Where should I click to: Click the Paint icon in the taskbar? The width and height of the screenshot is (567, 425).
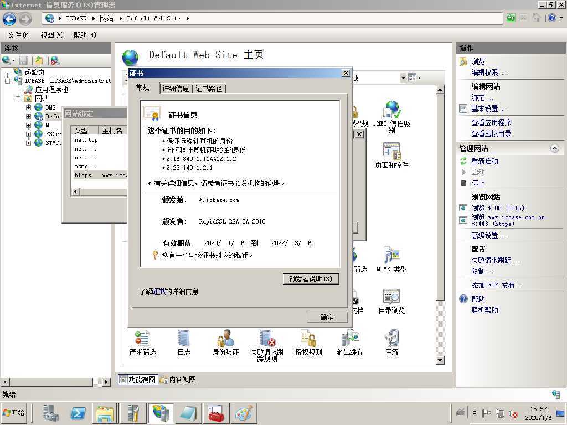(244, 413)
